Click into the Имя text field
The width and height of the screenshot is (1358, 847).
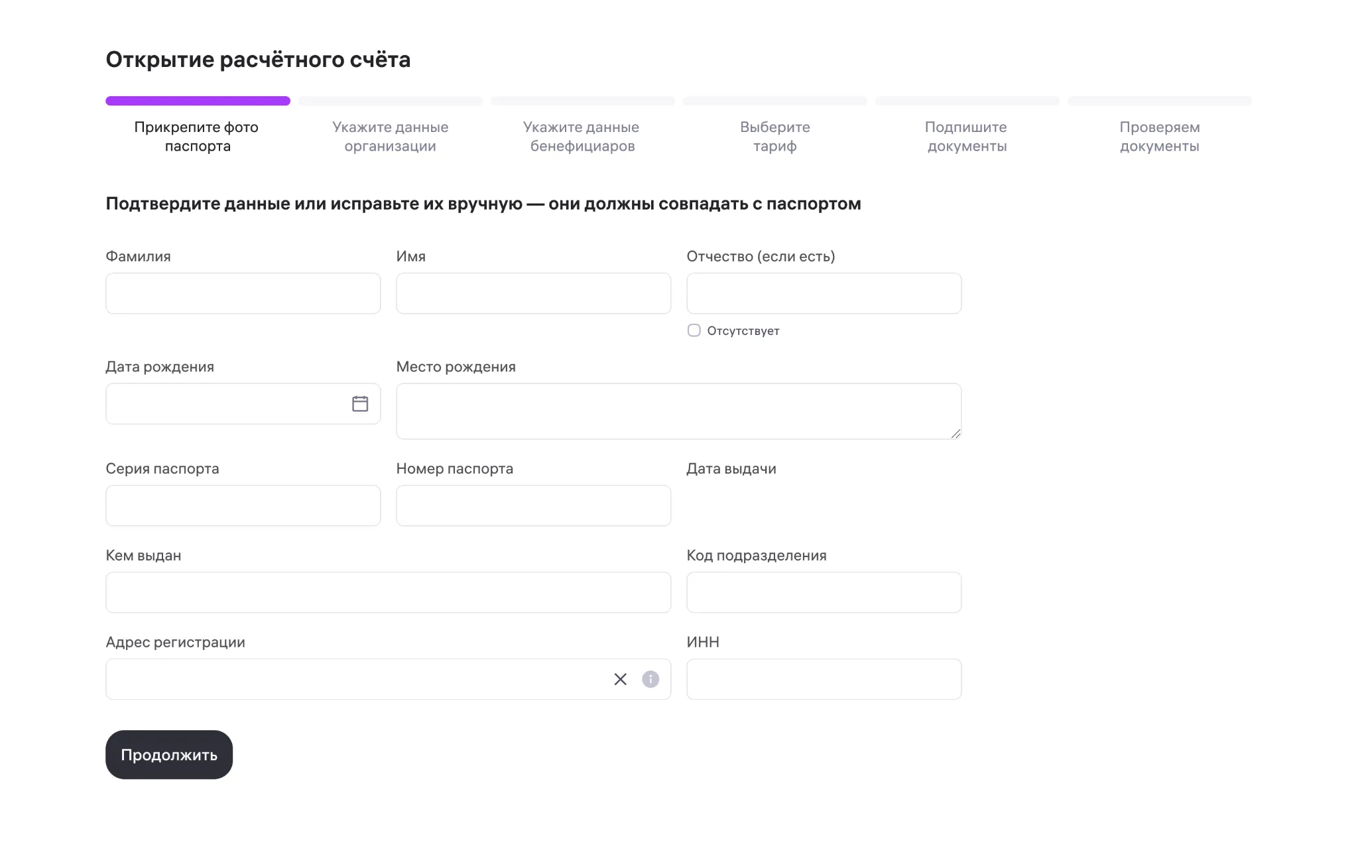[x=533, y=293]
